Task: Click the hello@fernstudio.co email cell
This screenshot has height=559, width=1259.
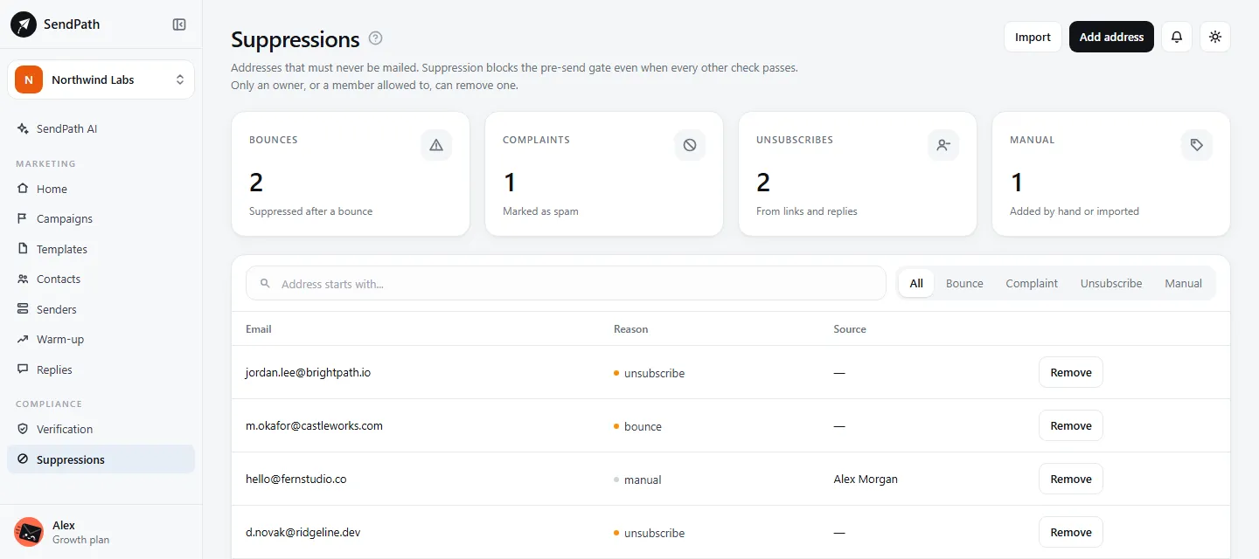Action: tap(296, 479)
